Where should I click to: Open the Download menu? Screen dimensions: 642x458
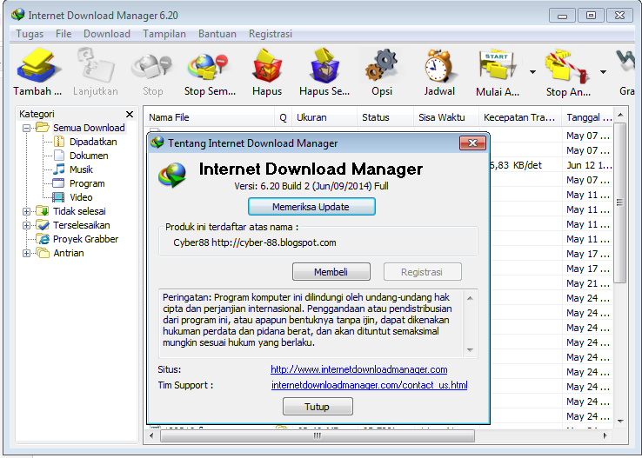pyautogui.click(x=107, y=34)
